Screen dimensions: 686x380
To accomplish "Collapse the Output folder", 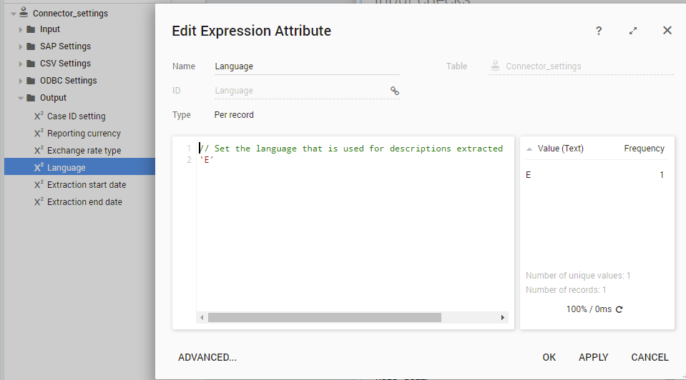I will pos(21,98).
